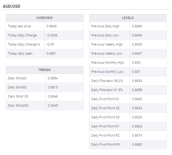The height and width of the screenshot is (155, 172).
Task: Select the SMA50 value 0.6815
Action: click(53, 87)
